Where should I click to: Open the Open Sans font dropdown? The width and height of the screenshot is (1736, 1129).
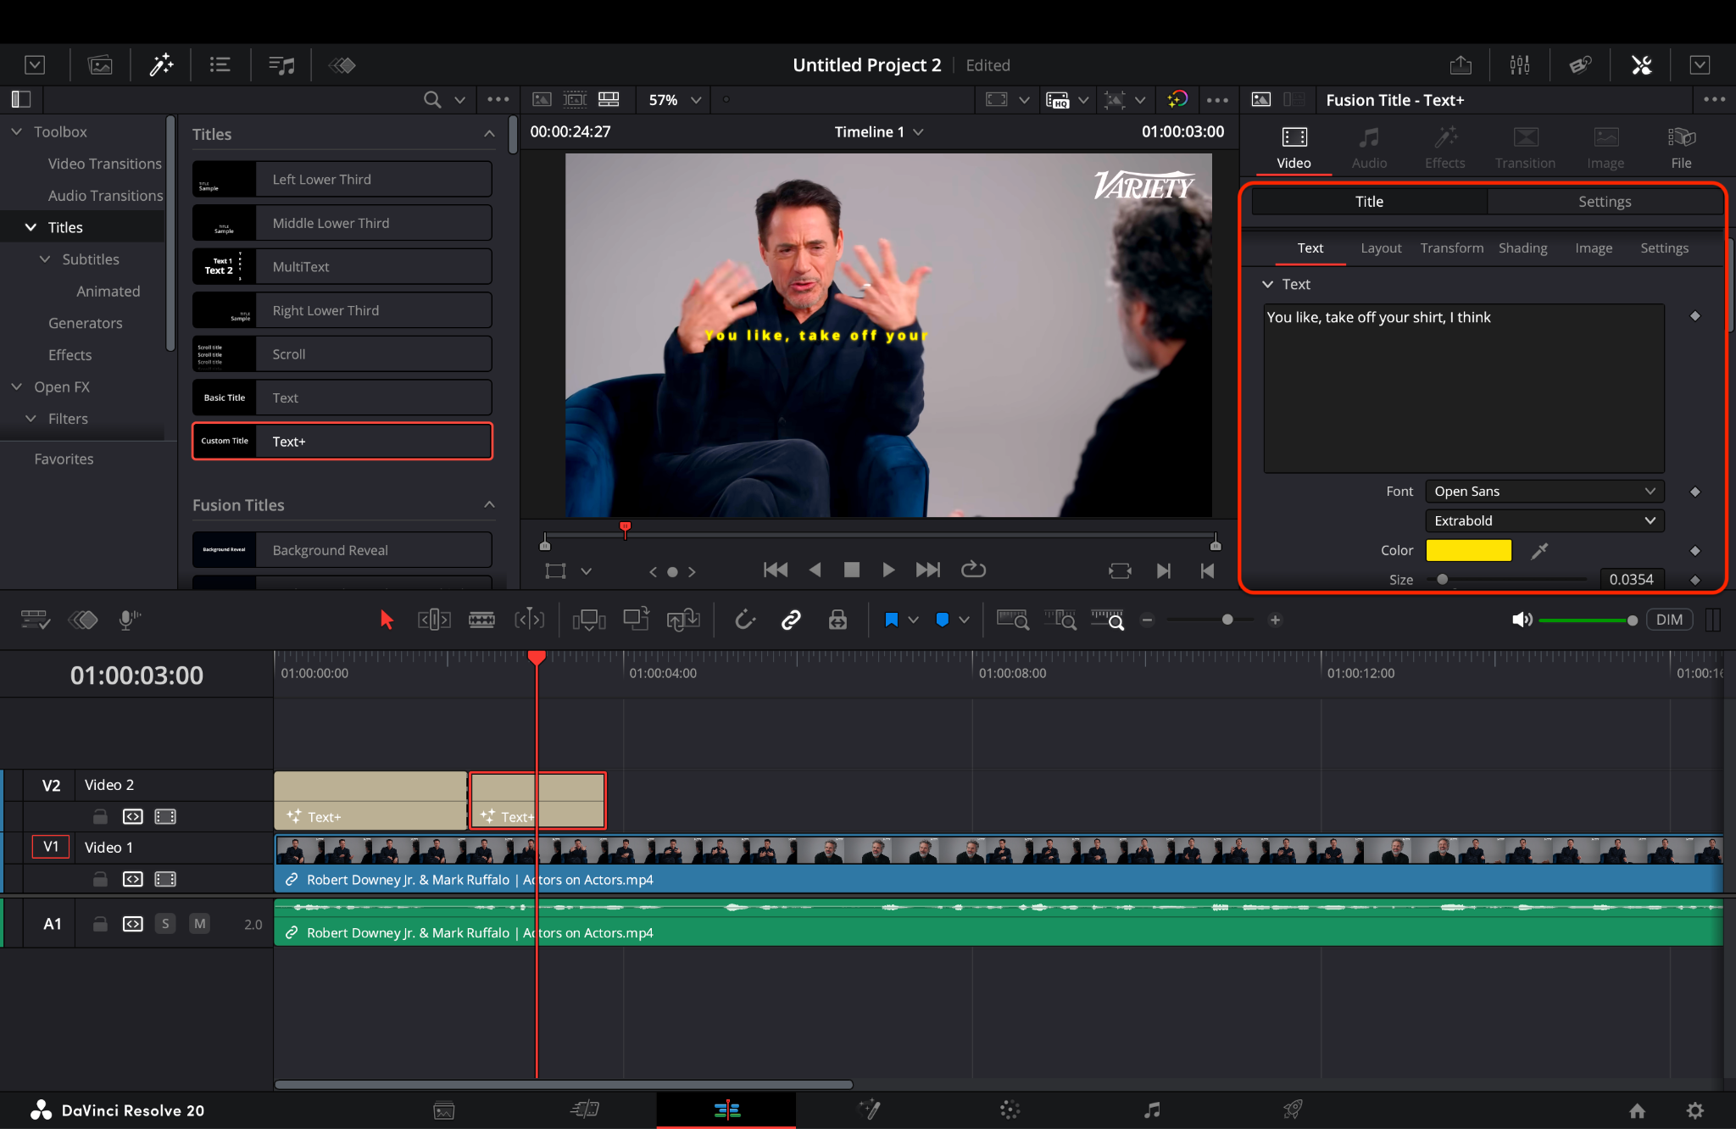(x=1544, y=492)
